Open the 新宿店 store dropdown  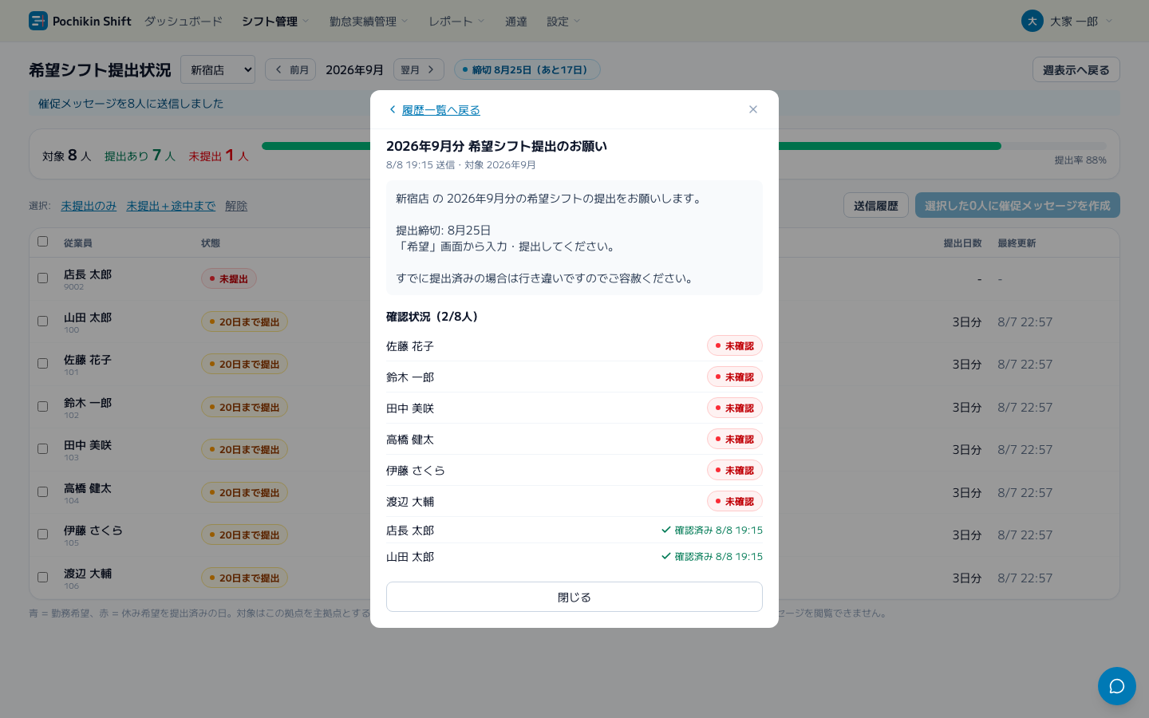(218, 69)
